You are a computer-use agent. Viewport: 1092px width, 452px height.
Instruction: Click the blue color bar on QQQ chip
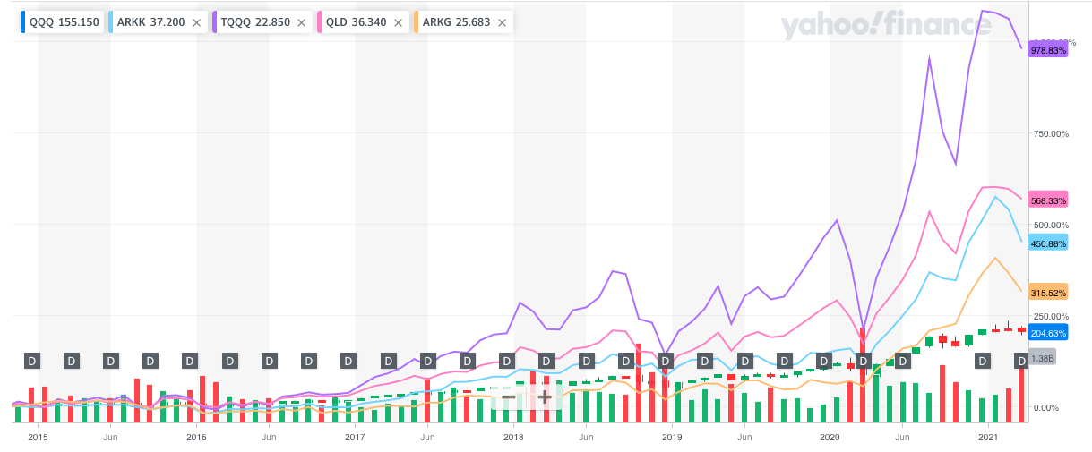click(21, 22)
